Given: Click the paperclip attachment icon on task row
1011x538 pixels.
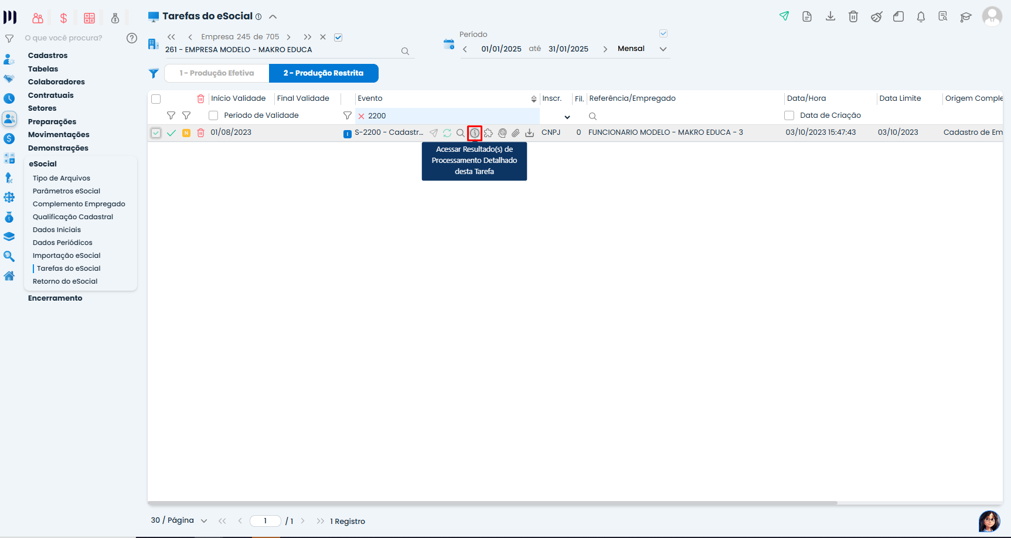Looking at the screenshot, I should point(516,133).
